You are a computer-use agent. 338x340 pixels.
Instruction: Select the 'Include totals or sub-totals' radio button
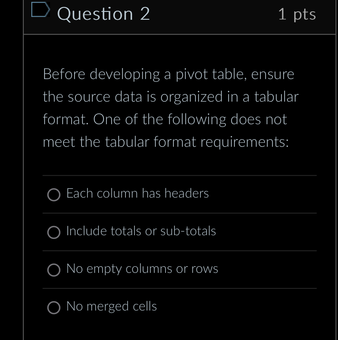coord(54,233)
